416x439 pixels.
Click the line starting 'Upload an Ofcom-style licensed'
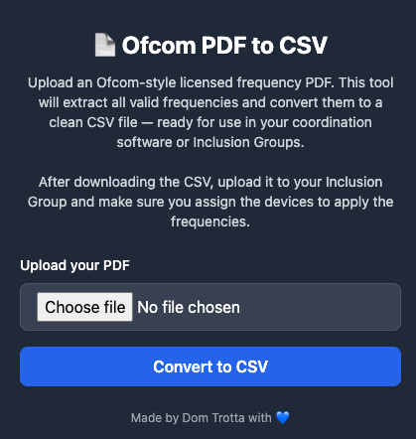(210, 82)
